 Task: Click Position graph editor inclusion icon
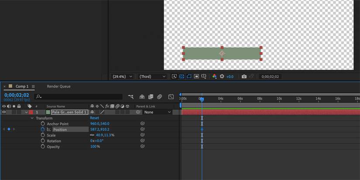click(49, 129)
